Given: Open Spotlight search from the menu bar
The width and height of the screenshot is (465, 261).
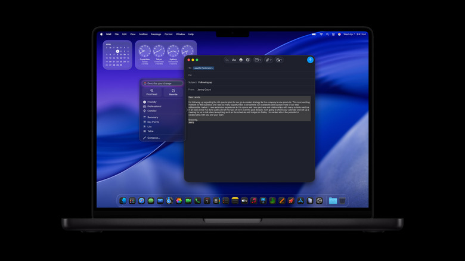Looking at the screenshot, I should 327,35.
